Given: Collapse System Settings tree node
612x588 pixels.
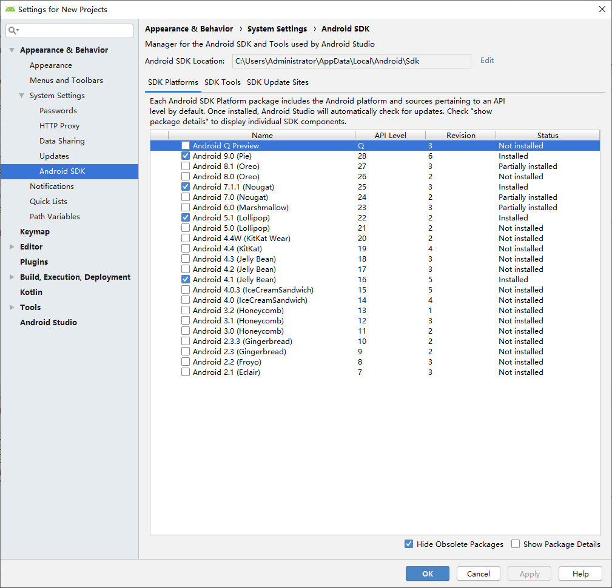Looking at the screenshot, I should point(21,96).
